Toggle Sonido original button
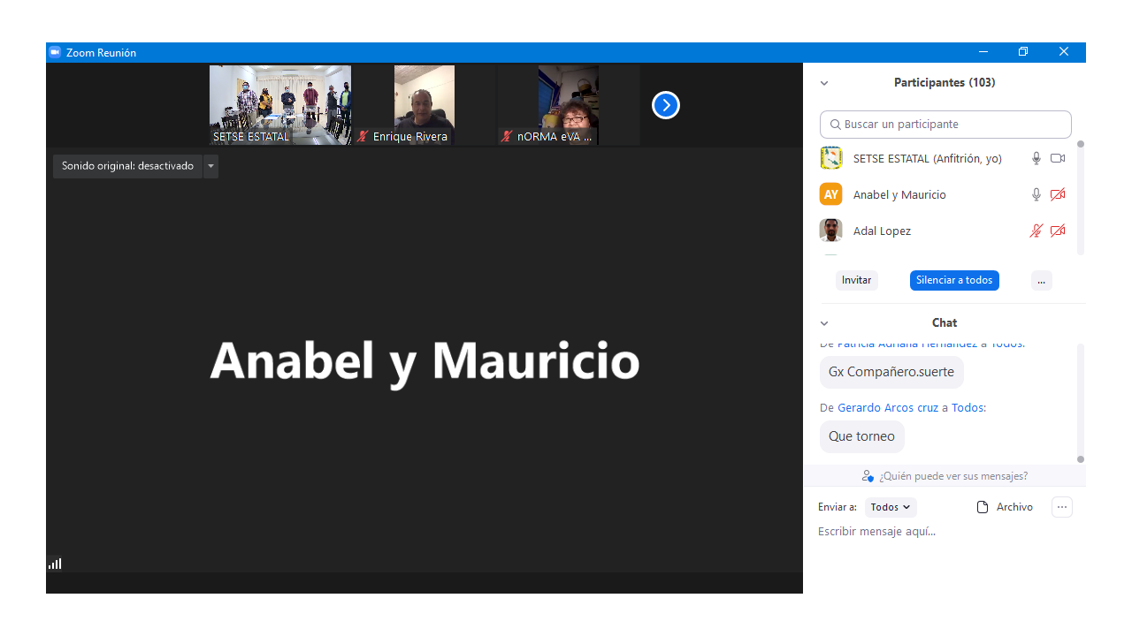1132x636 pixels. tap(127, 166)
